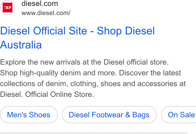Click the www.diesel.com/ URL text
This screenshot has height=134, width=196.
46,13
